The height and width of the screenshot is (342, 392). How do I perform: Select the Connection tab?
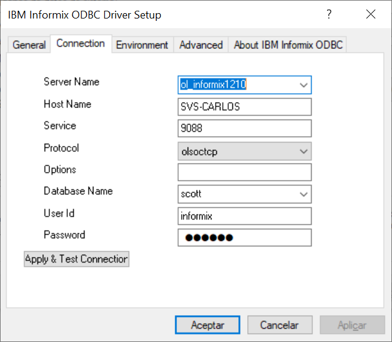(x=80, y=44)
